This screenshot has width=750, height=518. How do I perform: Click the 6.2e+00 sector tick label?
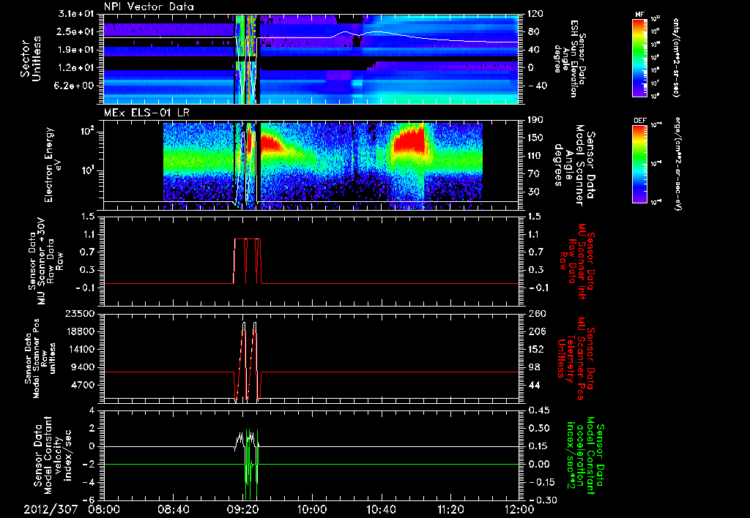75,86
